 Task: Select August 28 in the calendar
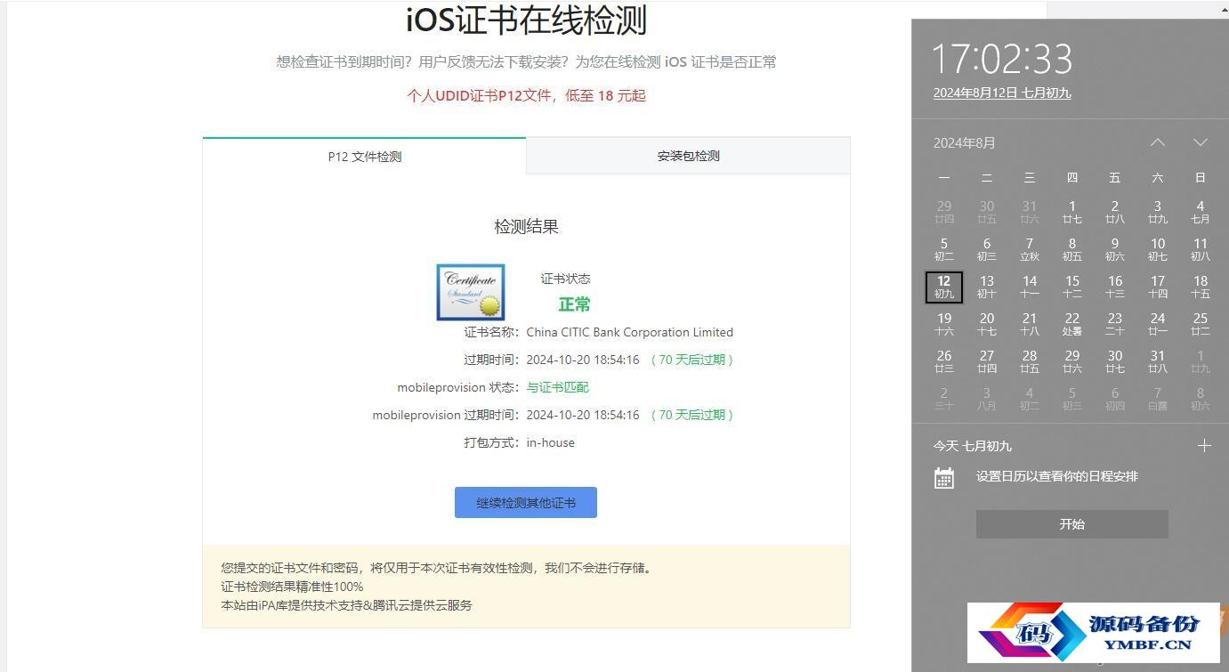point(1029,361)
